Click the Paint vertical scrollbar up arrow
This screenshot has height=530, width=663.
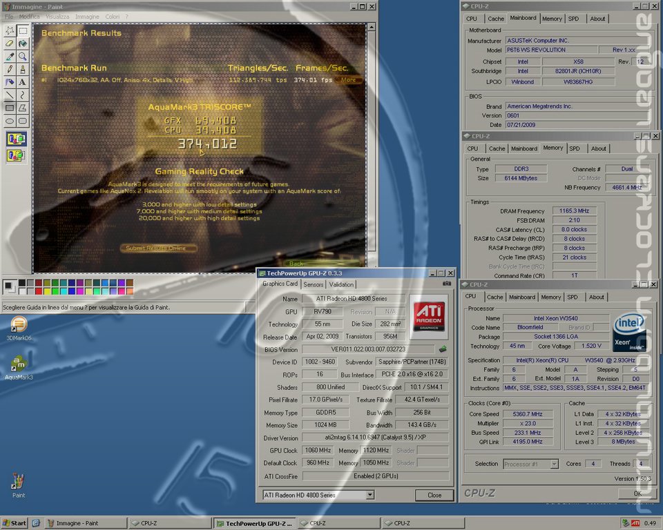[x=372, y=28]
